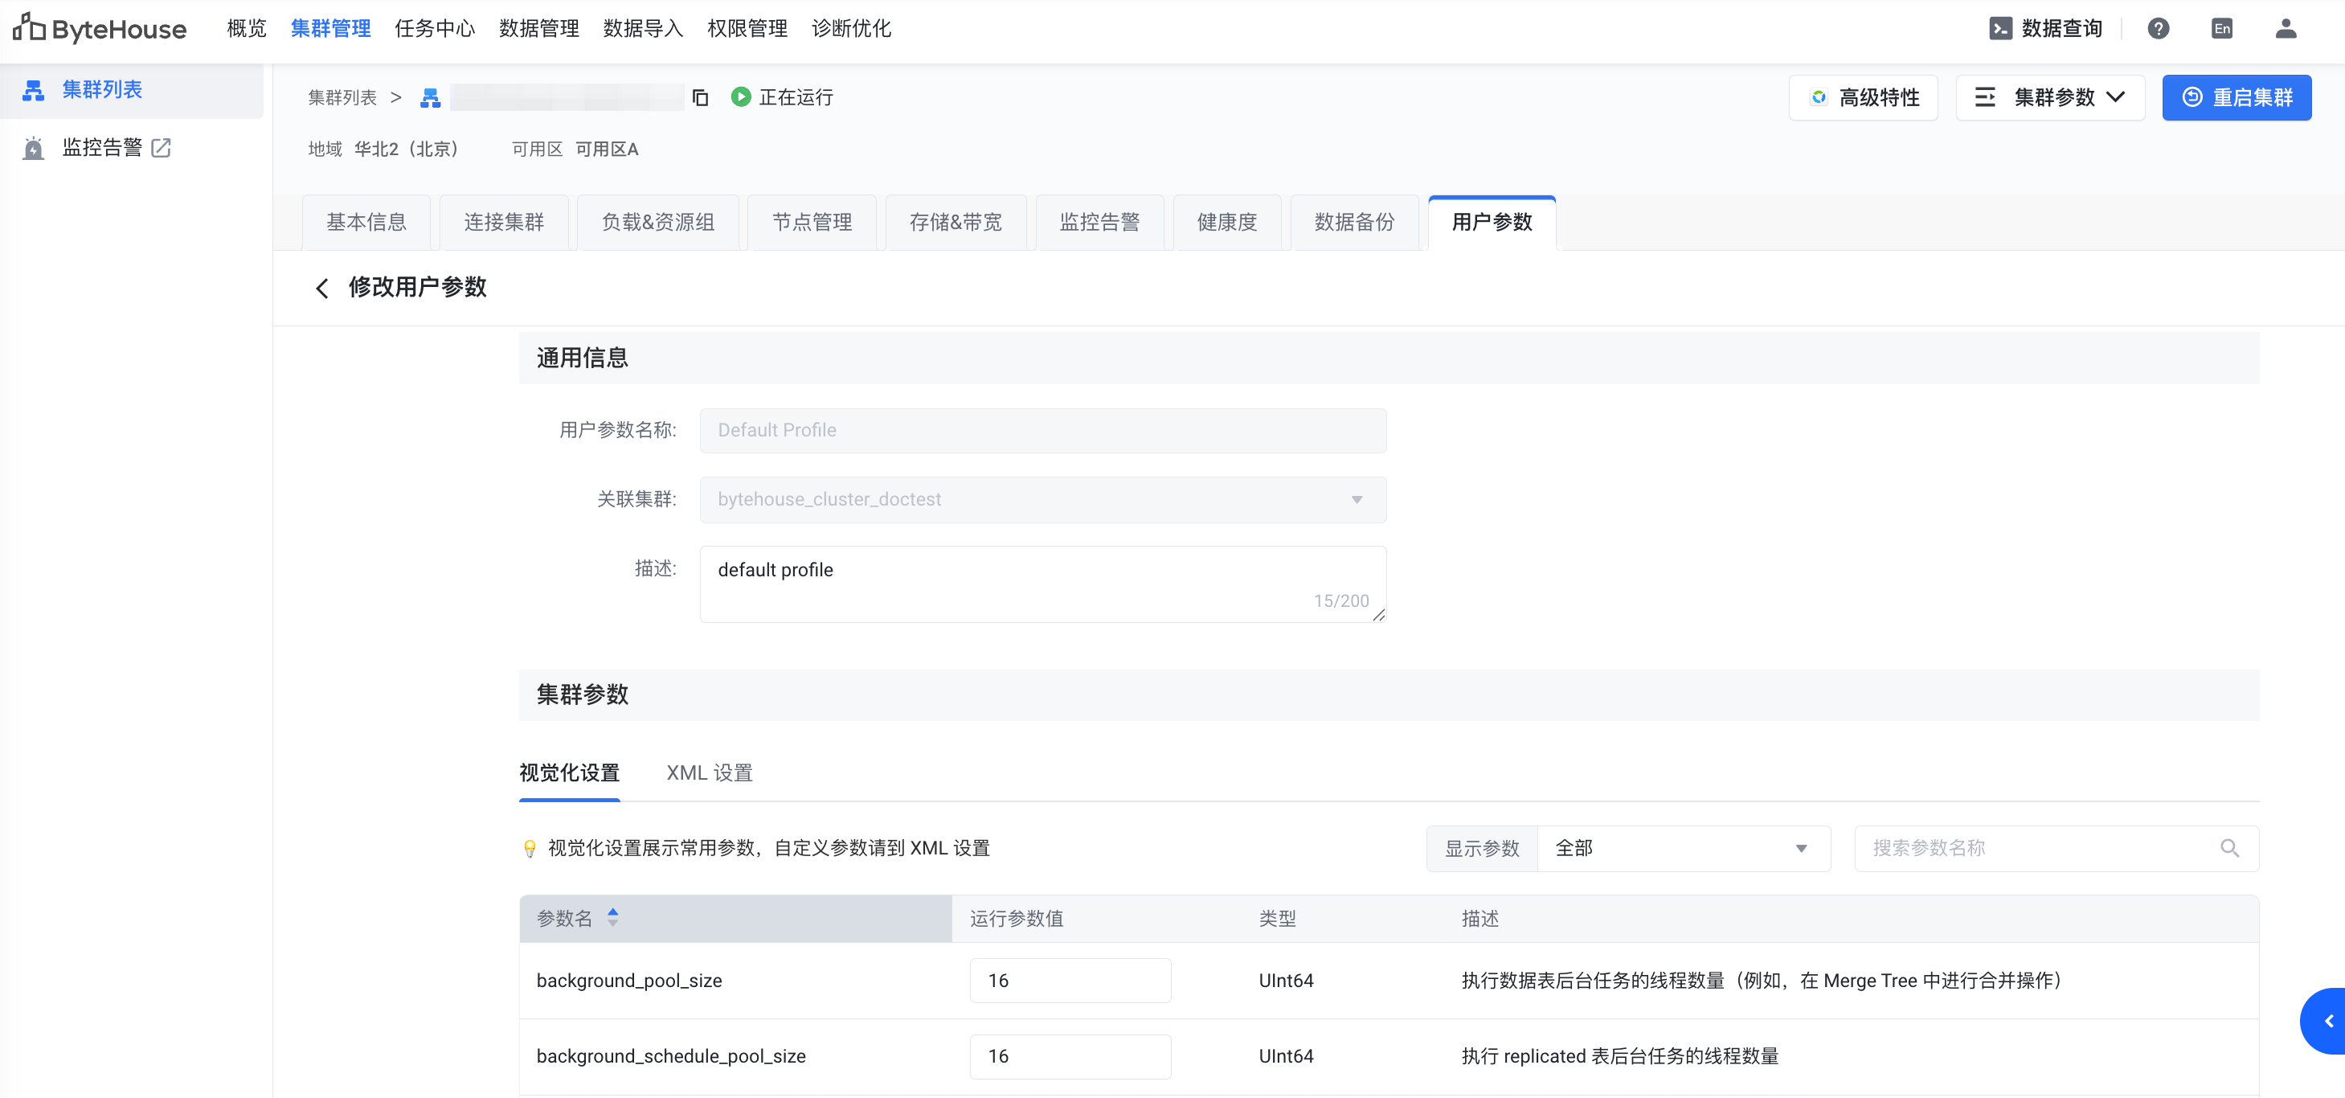Screen dimensions: 2345x1098
Task: Click the ByteHouse logo icon
Action: [x=28, y=28]
